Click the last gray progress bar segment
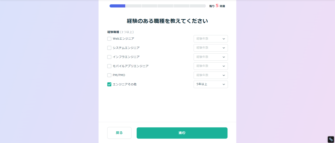The height and width of the screenshot is (143, 335). tap(198, 6)
